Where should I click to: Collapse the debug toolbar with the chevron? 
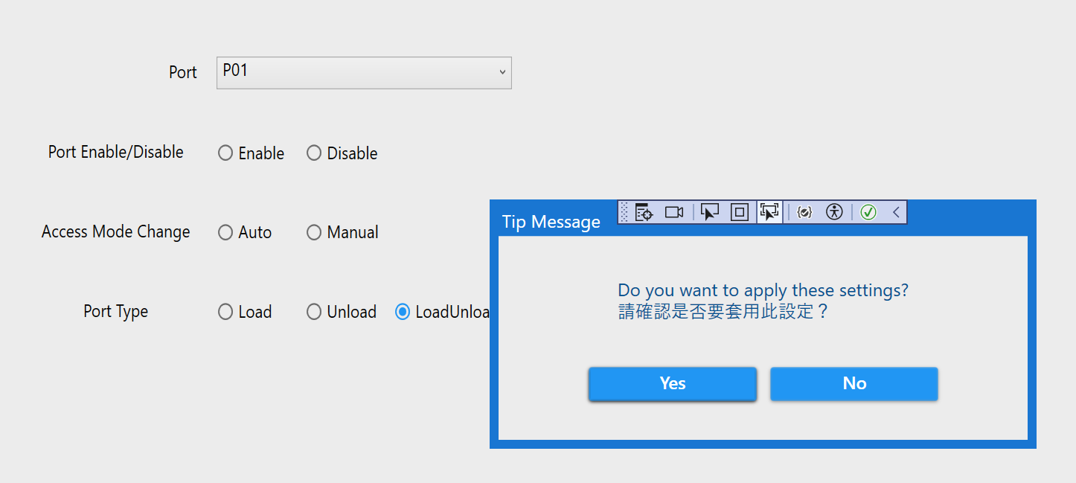(x=896, y=212)
